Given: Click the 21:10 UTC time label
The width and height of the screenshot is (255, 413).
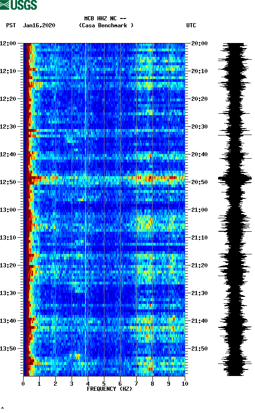Looking at the screenshot, I should coord(200,238).
